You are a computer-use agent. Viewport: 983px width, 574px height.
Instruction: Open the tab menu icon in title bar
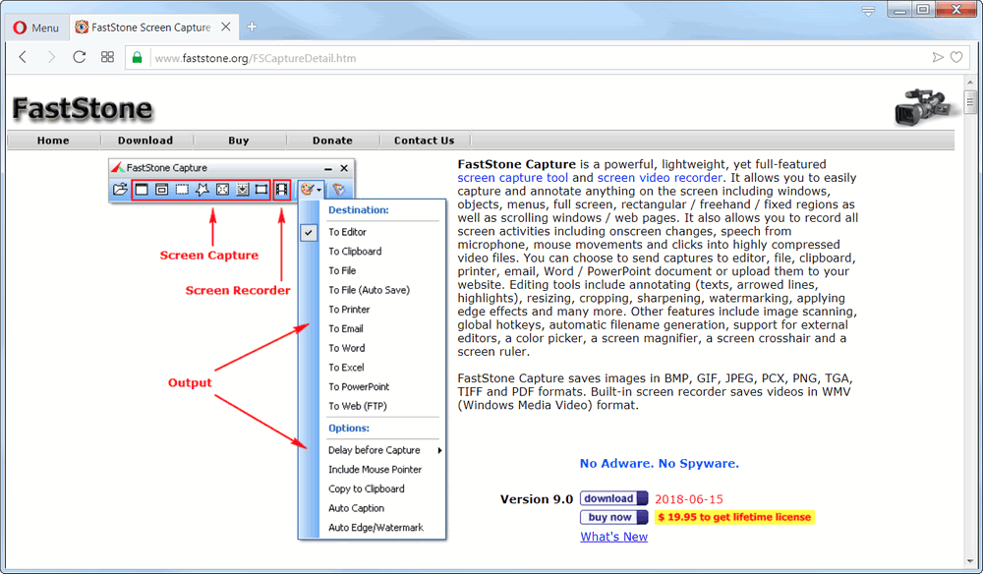(868, 11)
